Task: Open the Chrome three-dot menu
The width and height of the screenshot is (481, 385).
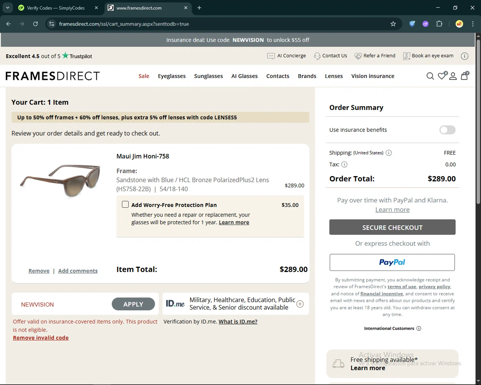Action: [x=473, y=24]
